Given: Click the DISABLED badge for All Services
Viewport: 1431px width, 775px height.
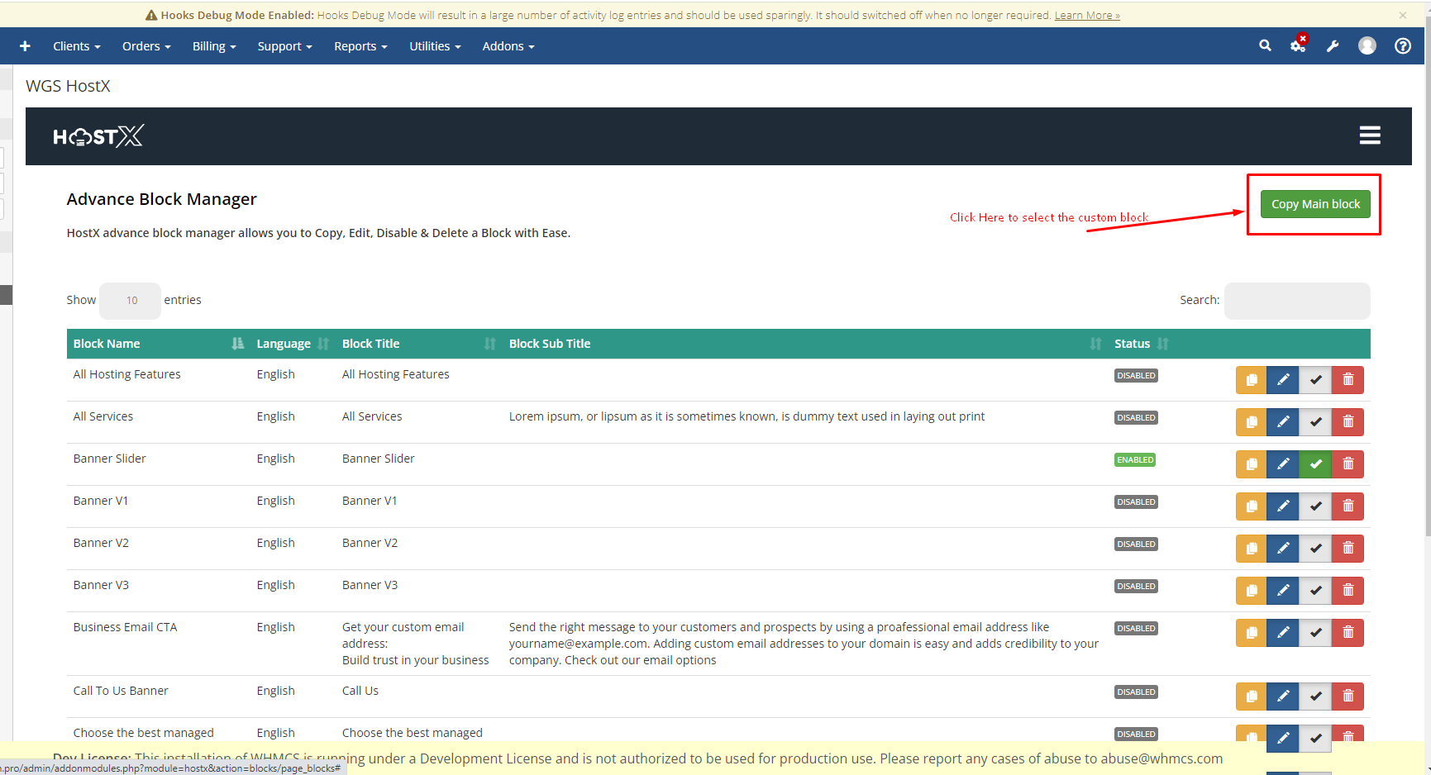Looking at the screenshot, I should [1136, 418].
